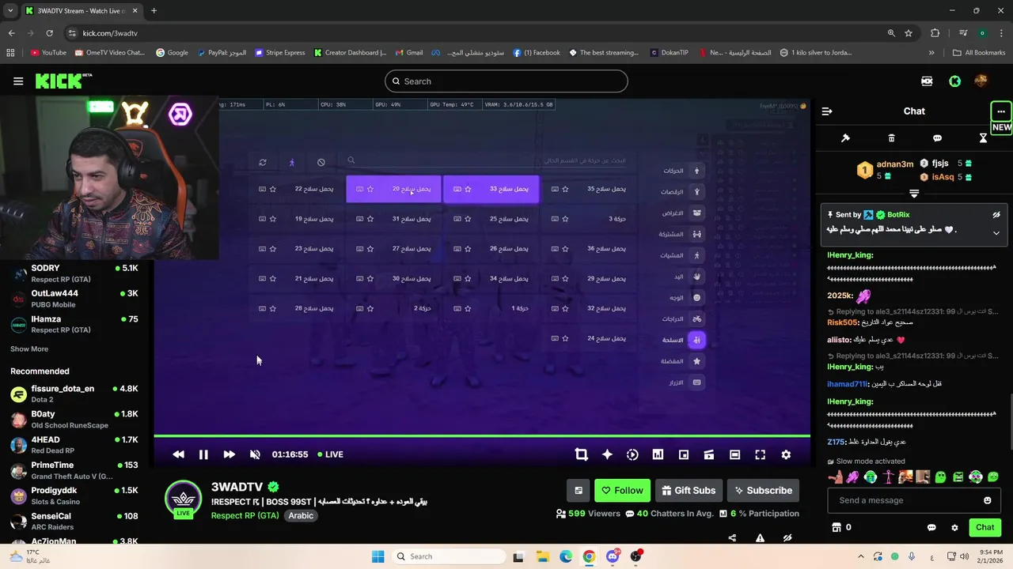This screenshot has height=569, width=1013.
Task: Switch to theater mode icon
Action: click(734, 454)
